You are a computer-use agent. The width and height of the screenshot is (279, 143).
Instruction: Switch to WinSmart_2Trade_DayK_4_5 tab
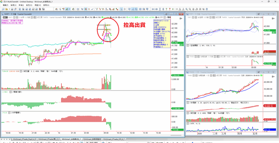click(x=24, y=139)
